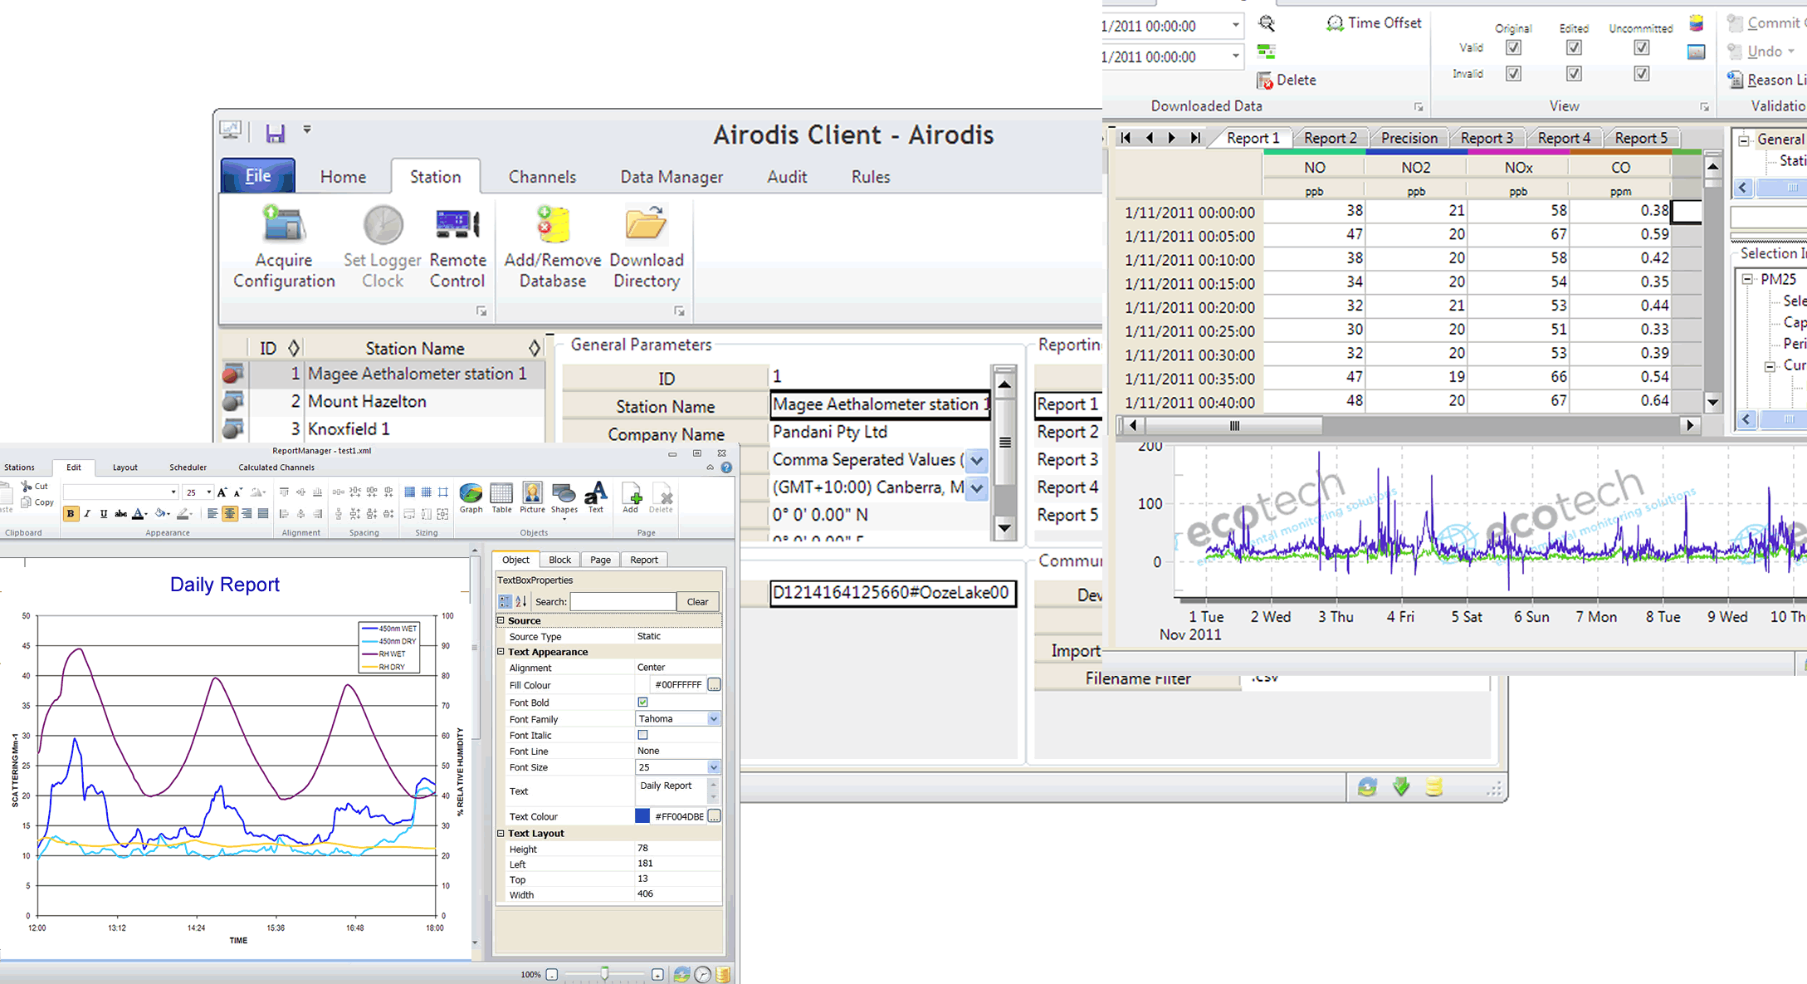The height and width of the screenshot is (984, 1807).
Task: Click the Acquire Configuration icon
Action: (x=283, y=224)
